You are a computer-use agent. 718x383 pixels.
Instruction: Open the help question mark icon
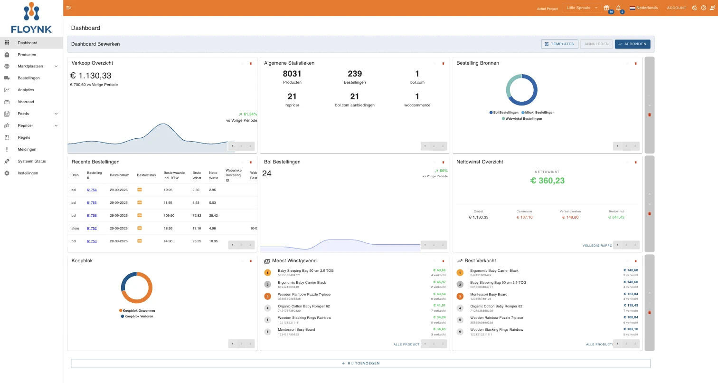pos(704,8)
